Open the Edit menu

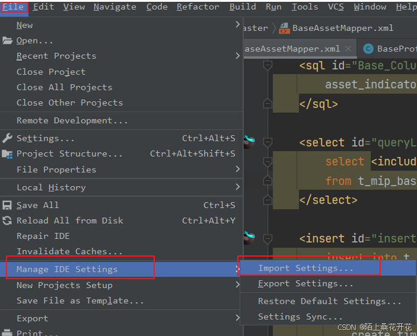pos(43,7)
